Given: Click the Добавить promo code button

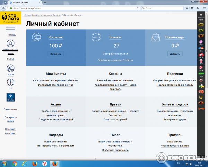Looking at the screenshot, I should pos(175,54).
